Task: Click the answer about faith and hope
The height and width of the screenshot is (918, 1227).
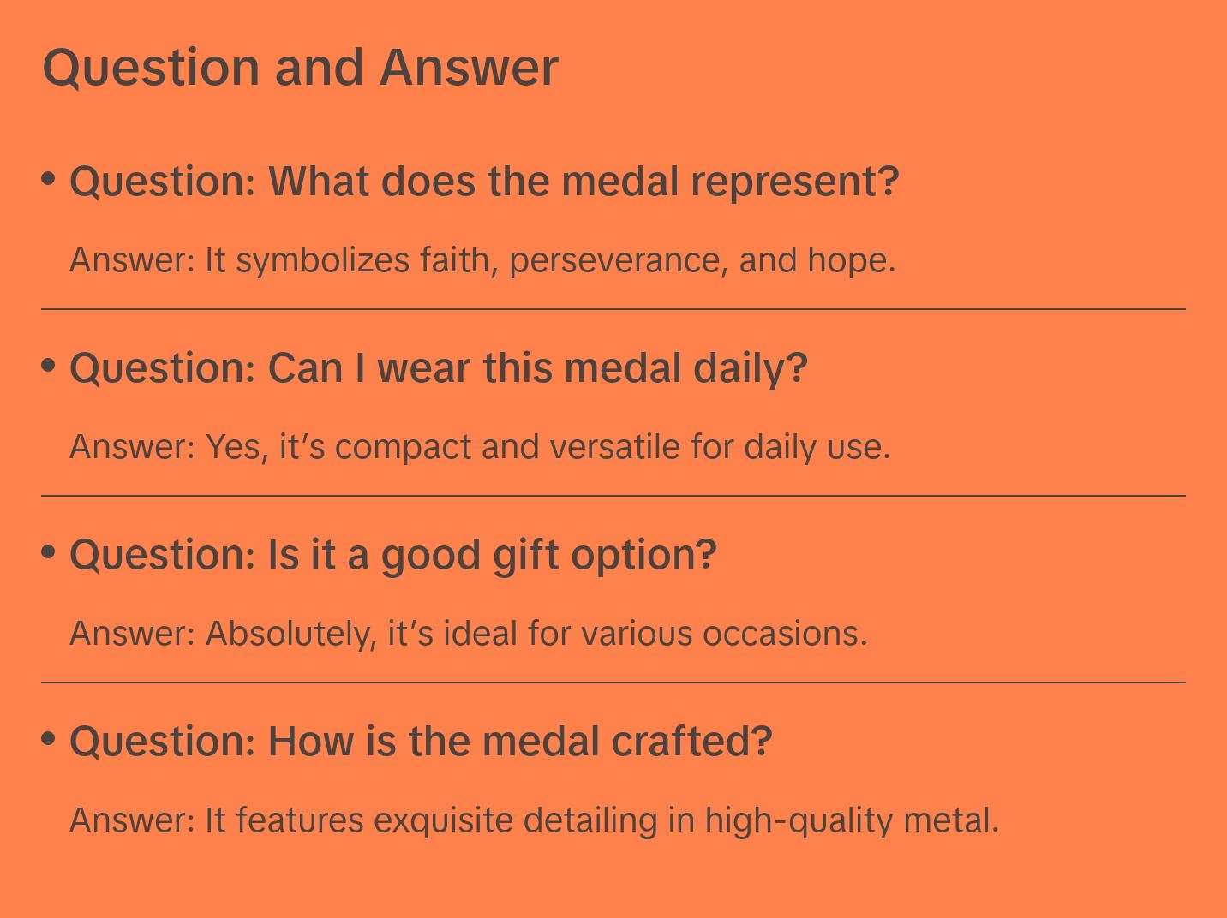Action: coord(482,260)
